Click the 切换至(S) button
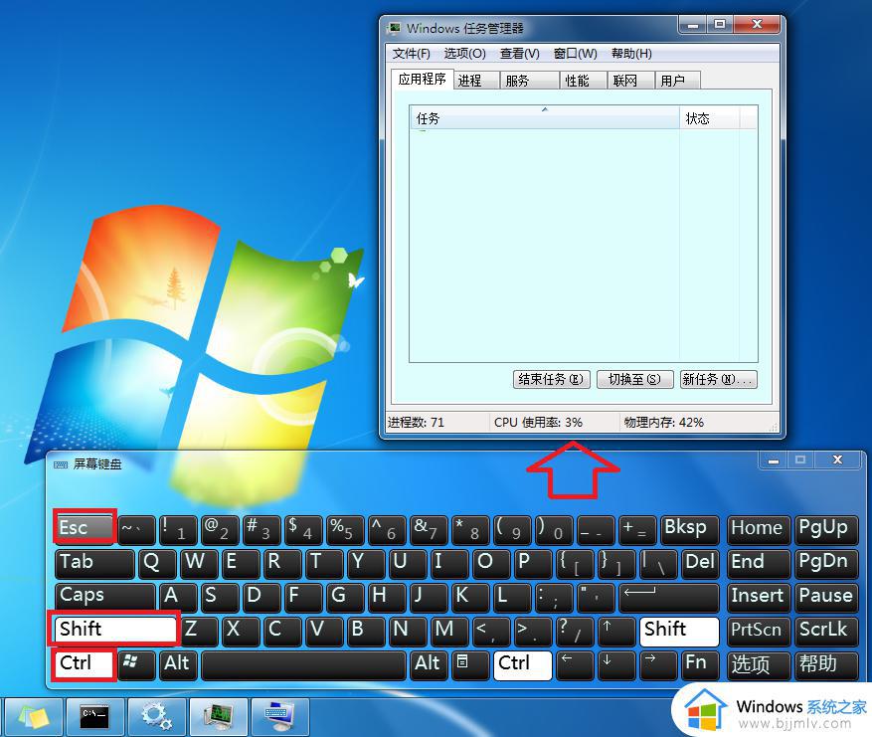Screen dimensions: 872x737 click(634, 379)
